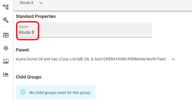Click the blank gray header bar area

coord(116,5)
